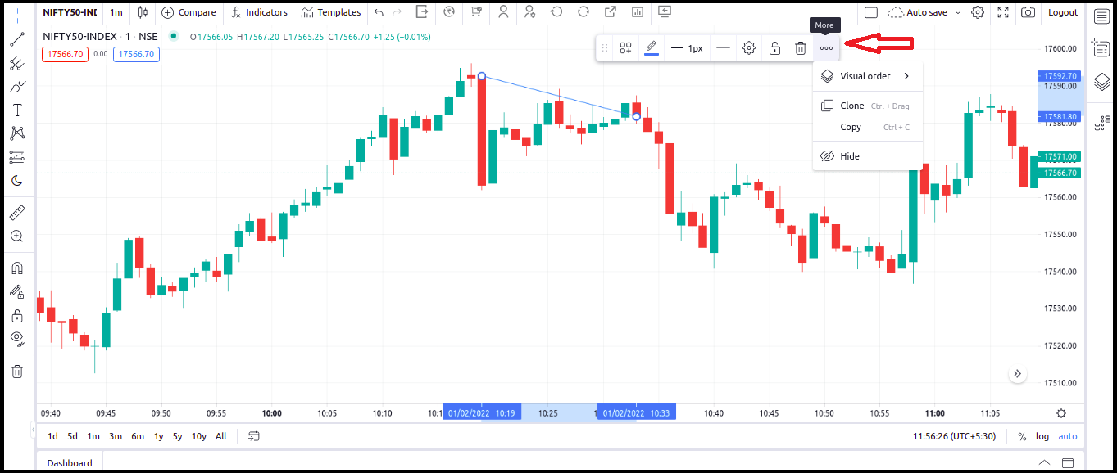1117x473 pixels.
Task: Click the pop-out external link icon
Action: click(611, 12)
